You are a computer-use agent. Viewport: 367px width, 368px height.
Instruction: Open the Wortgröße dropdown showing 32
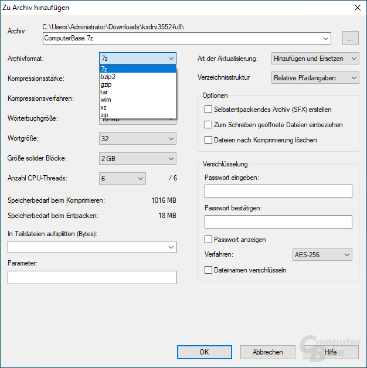[138, 139]
